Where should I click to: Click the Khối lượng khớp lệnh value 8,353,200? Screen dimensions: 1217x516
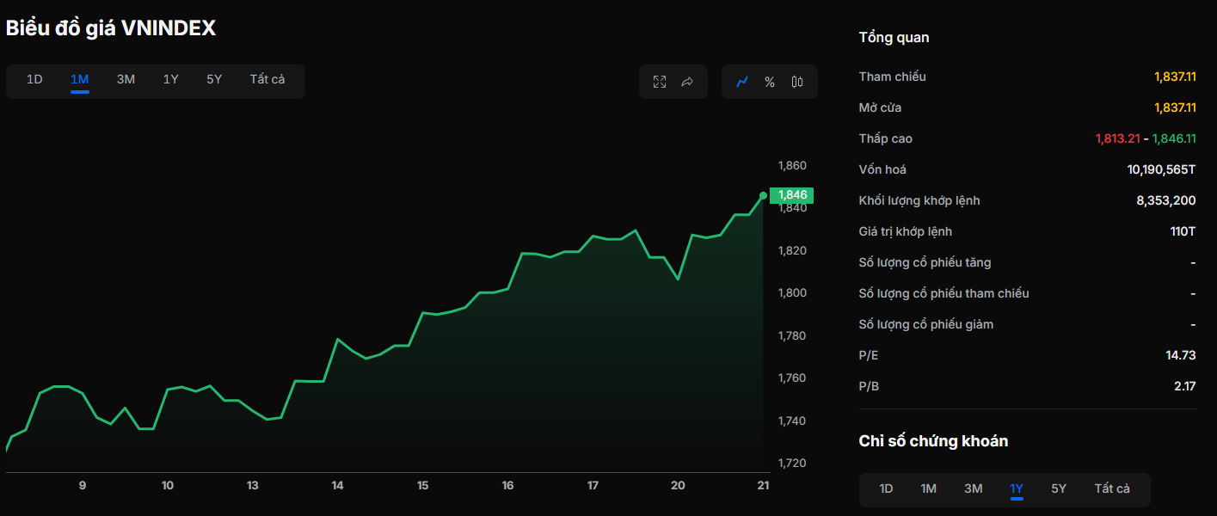(x=1166, y=200)
